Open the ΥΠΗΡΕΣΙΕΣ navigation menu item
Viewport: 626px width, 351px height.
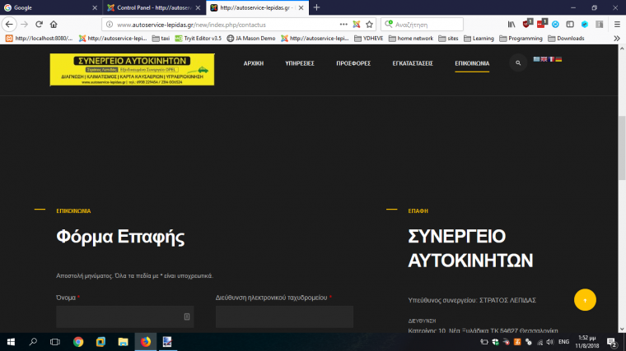point(300,62)
